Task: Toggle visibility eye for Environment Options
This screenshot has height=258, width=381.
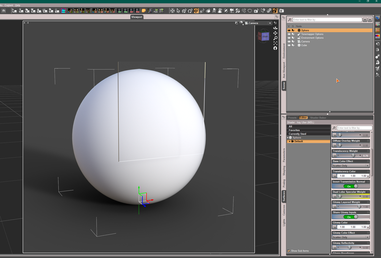Action: 289,38
